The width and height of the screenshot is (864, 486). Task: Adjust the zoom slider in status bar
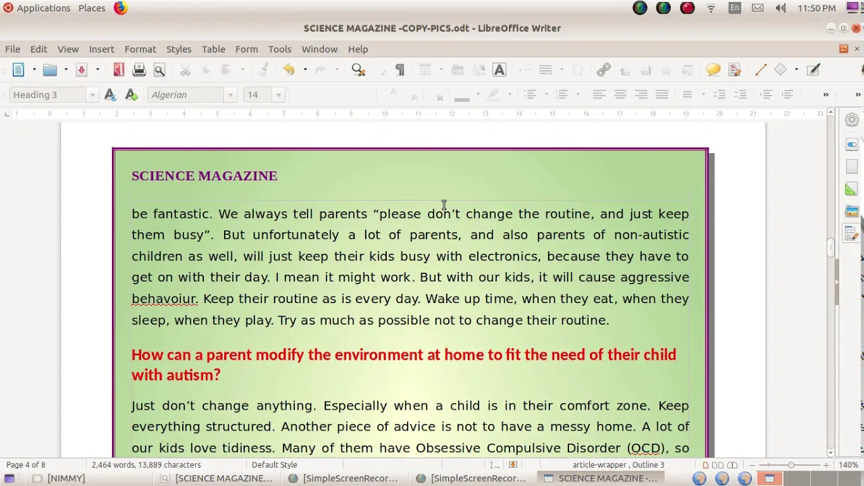tap(790, 464)
